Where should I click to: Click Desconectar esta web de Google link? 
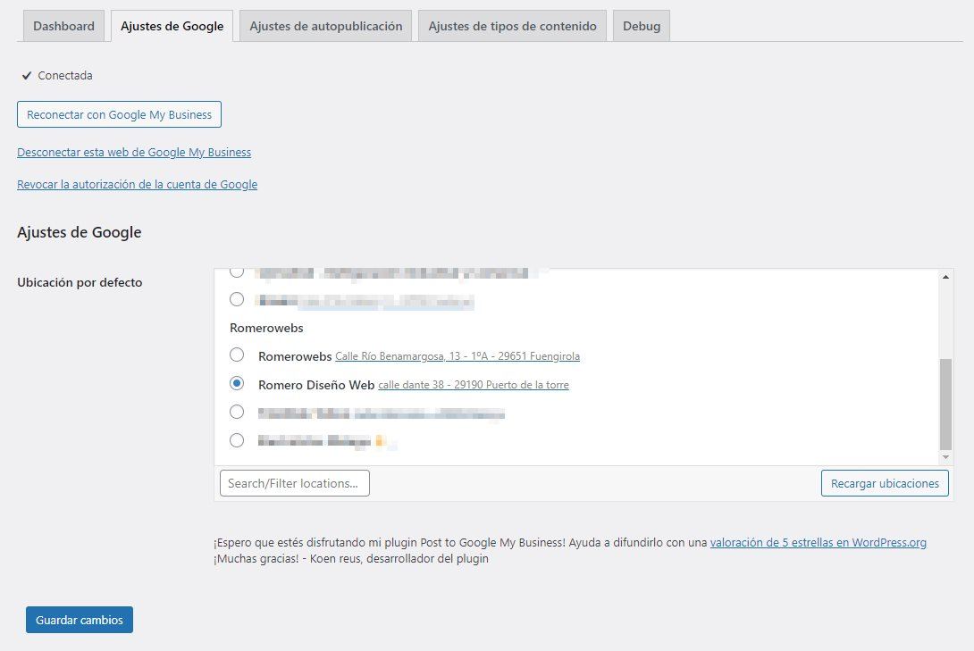point(134,153)
